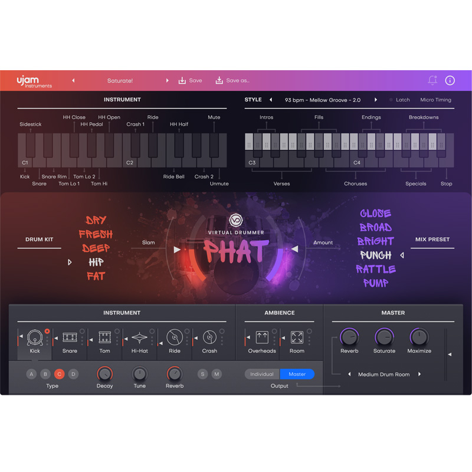
Task: Click the instrument Reverb knob
Action: [175, 373]
